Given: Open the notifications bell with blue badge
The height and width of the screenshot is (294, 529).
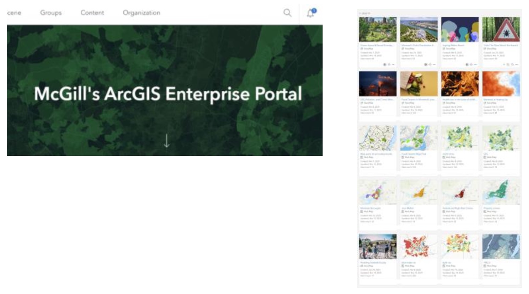Looking at the screenshot, I should [x=311, y=13].
